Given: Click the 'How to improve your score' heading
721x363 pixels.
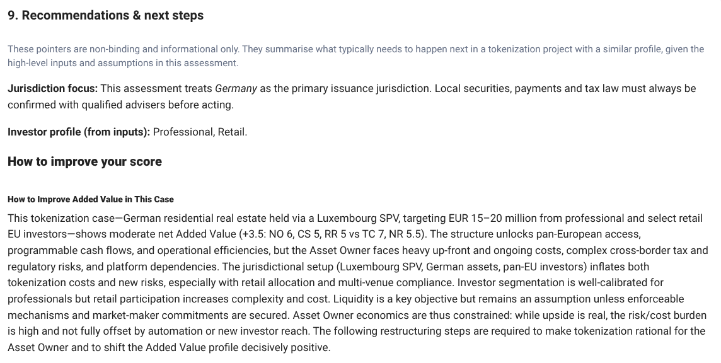Looking at the screenshot, I should pyautogui.click(x=84, y=162).
